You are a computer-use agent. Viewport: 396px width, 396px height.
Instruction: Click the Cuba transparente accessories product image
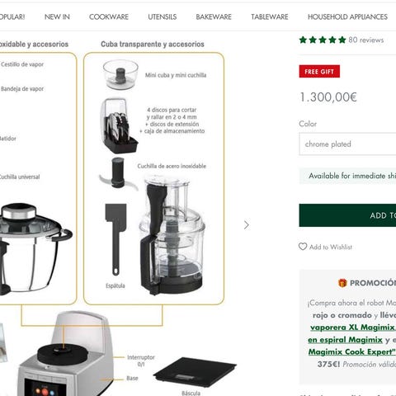point(153,178)
